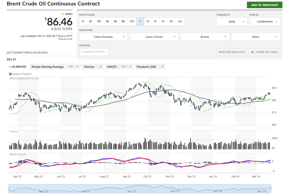289x196 pixels.
Task: Click the Compare Symbol input field
Action: tap(94, 52)
